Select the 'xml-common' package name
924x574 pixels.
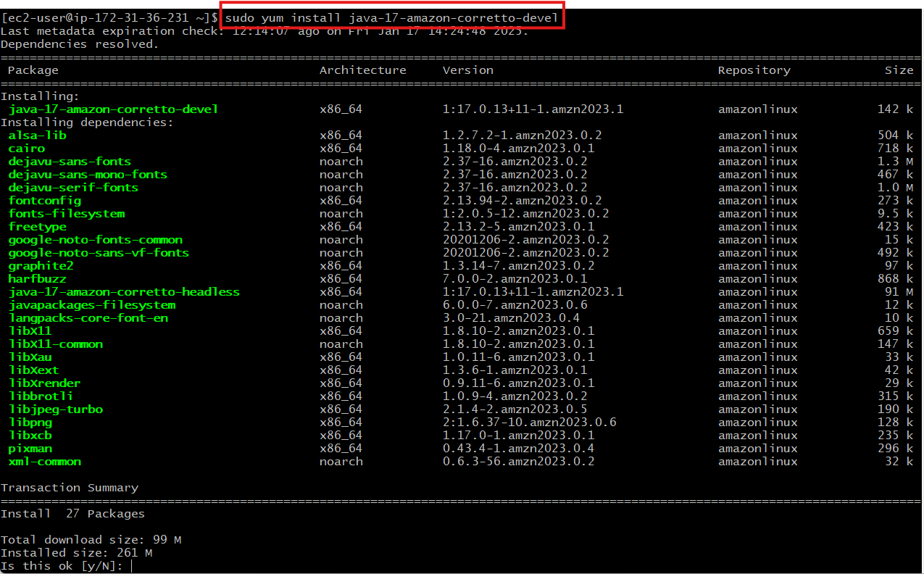[44, 462]
